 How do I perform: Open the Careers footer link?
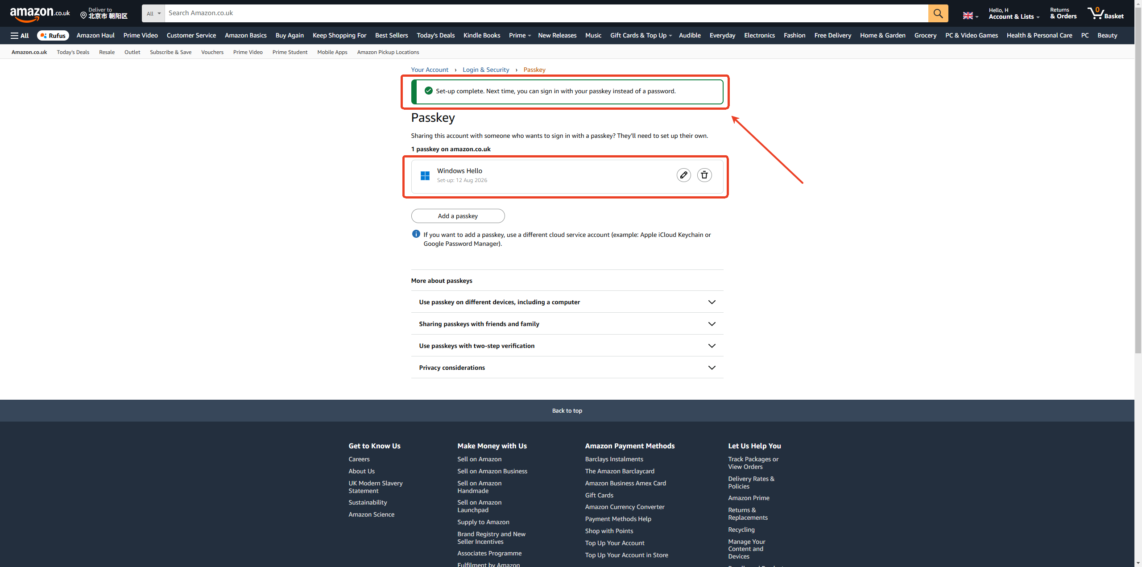click(x=359, y=459)
